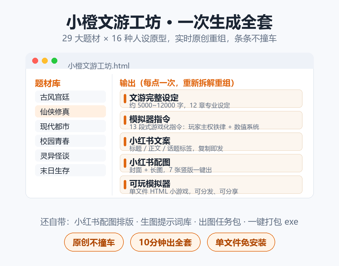The height and width of the screenshot is (266, 339).
Task: Click the 原创不撞车 pill badge
Action: click(x=94, y=242)
